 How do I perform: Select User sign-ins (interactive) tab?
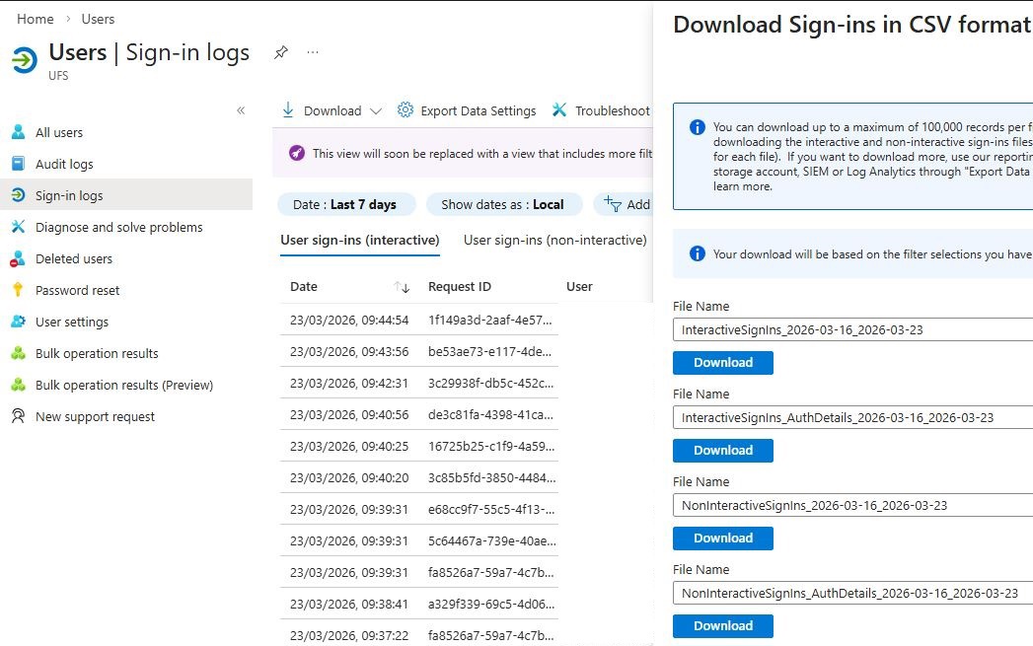(360, 241)
